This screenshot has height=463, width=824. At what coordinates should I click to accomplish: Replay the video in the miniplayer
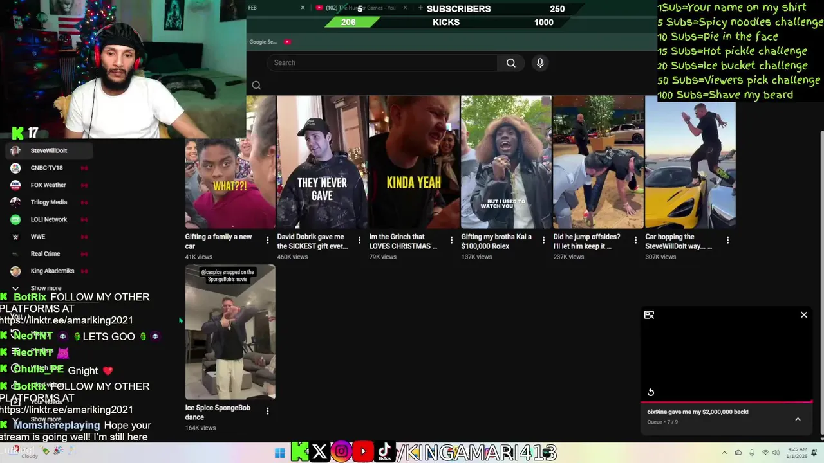pyautogui.click(x=651, y=392)
